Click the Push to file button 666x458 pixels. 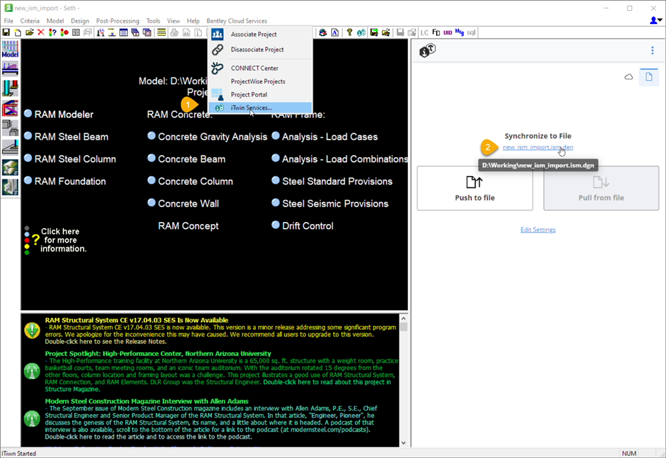click(x=475, y=188)
